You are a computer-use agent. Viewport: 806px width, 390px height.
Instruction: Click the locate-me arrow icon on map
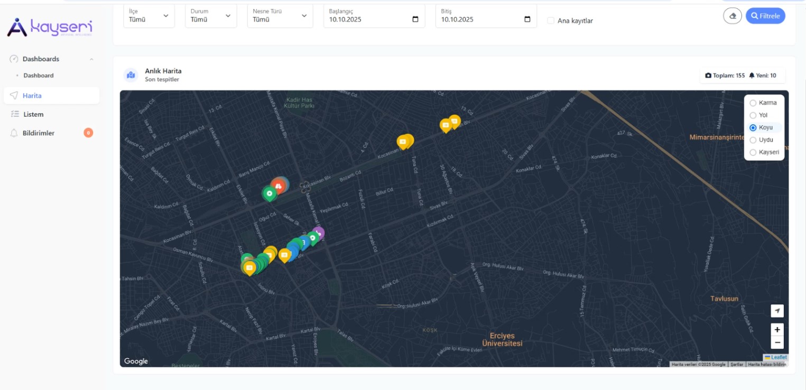click(777, 311)
